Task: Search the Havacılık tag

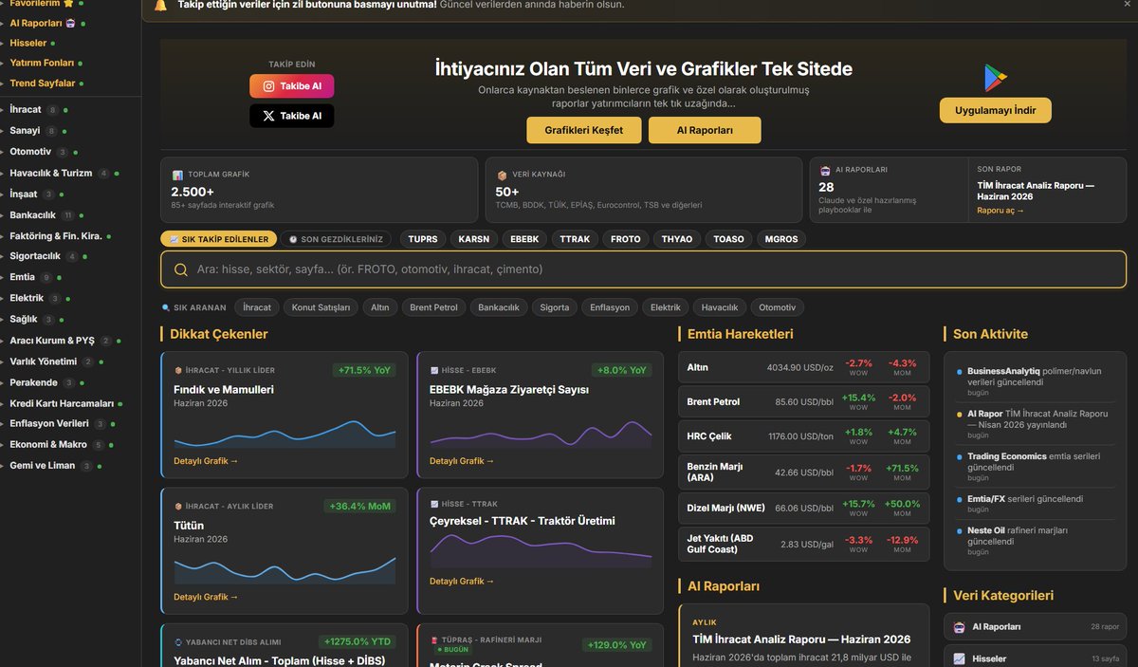Action: tap(720, 307)
